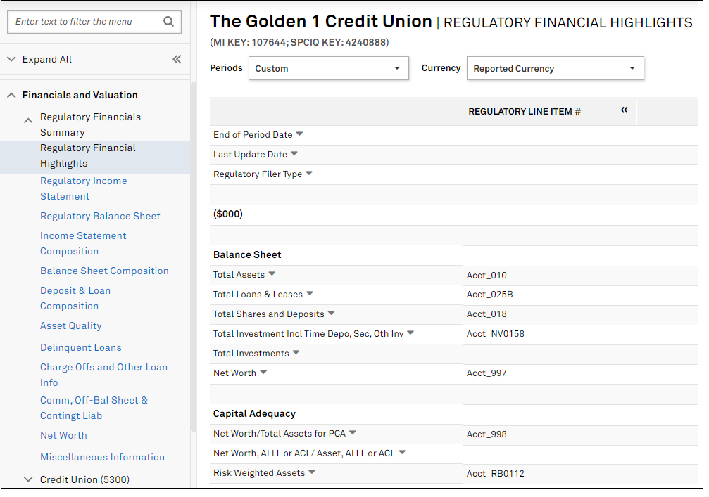Click the menu filter text field
The image size is (709, 497).
click(84, 22)
